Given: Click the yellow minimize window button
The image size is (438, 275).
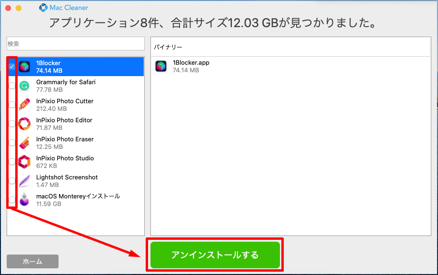Looking at the screenshot, I should (x=19, y=8).
